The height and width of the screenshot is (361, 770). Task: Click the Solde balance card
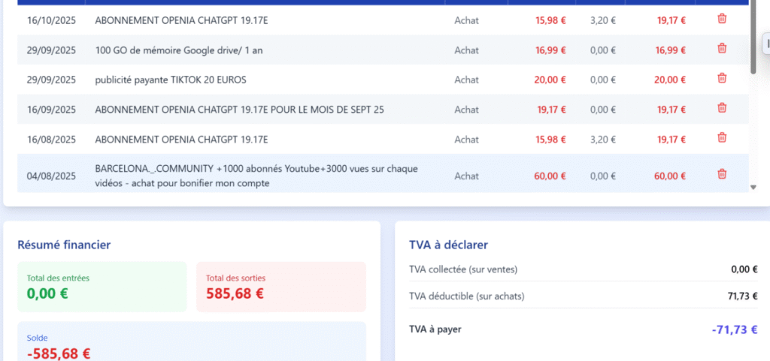tap(192, 341)
